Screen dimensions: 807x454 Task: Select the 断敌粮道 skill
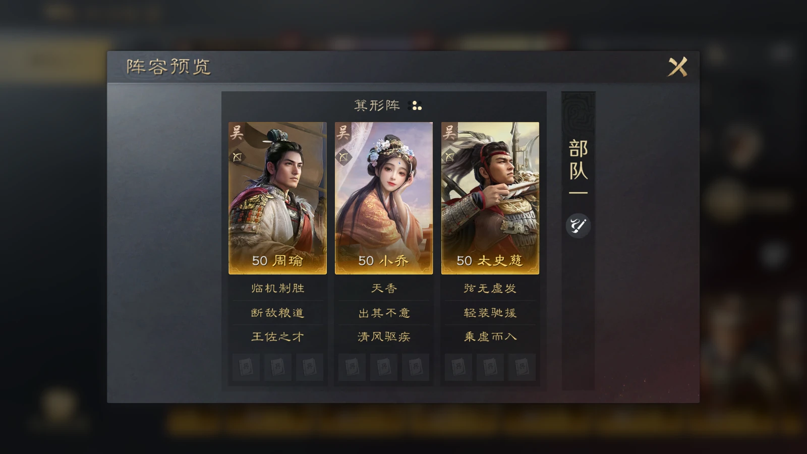click(x=277, y=313)
